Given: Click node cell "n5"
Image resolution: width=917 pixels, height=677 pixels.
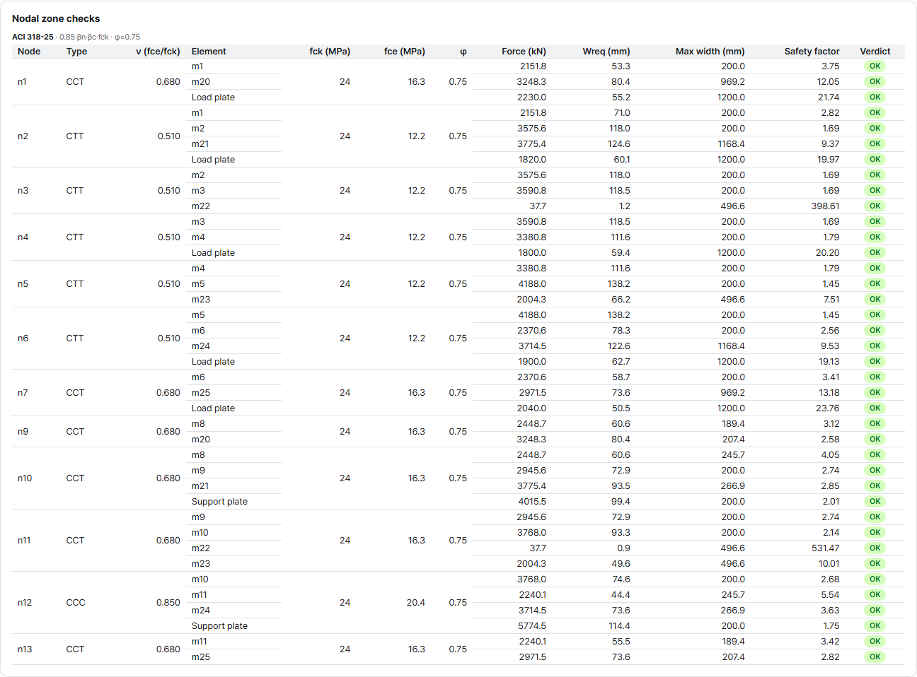Looking at the screenshot, I should [x=23, y=283].
